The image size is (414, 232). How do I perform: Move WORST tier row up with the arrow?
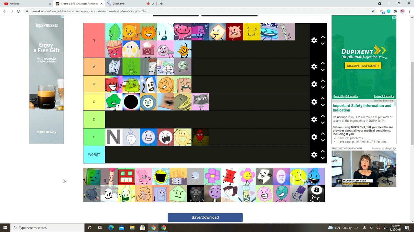pos(322,151)
